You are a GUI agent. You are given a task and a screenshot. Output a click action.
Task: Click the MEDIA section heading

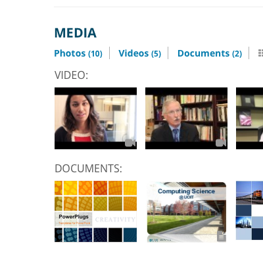[76, 33]
